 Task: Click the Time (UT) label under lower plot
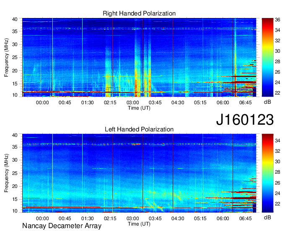(x=139, y=224)
